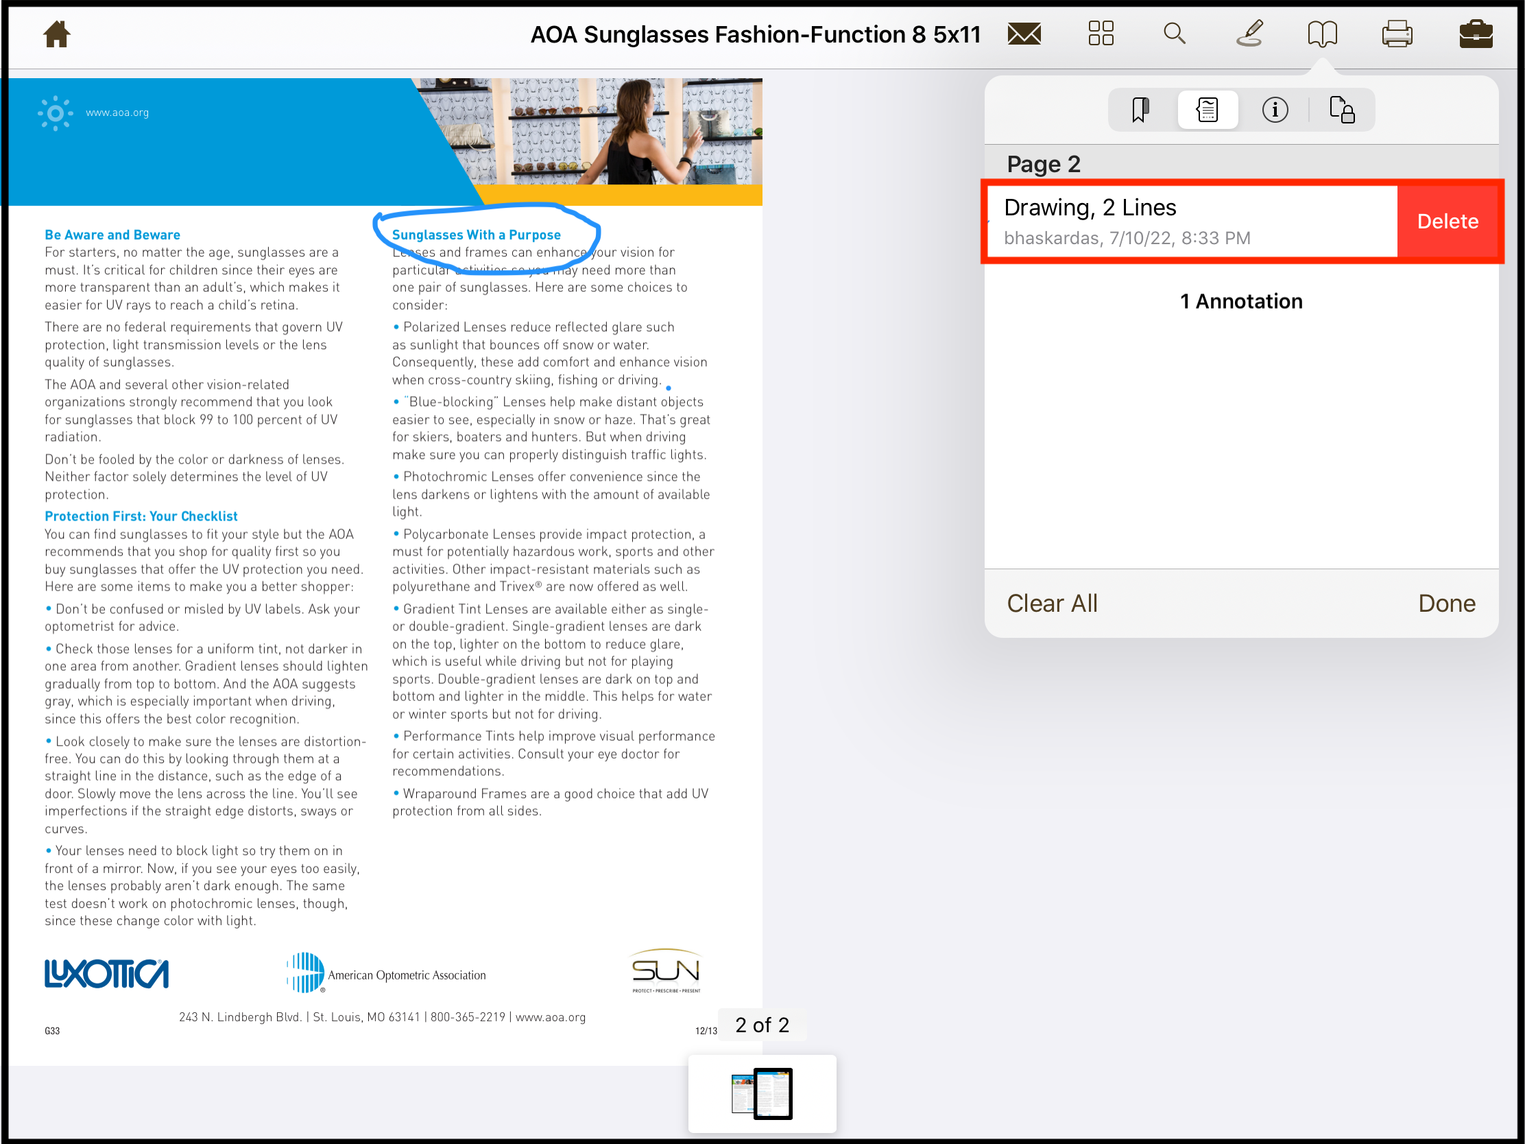Tap Done to close annotations panel

pos(1446,604)
